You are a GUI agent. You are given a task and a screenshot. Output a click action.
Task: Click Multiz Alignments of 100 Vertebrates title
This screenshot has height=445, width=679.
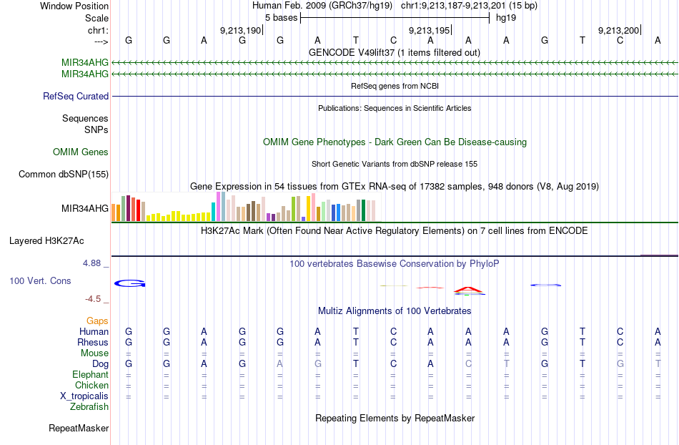395,310
